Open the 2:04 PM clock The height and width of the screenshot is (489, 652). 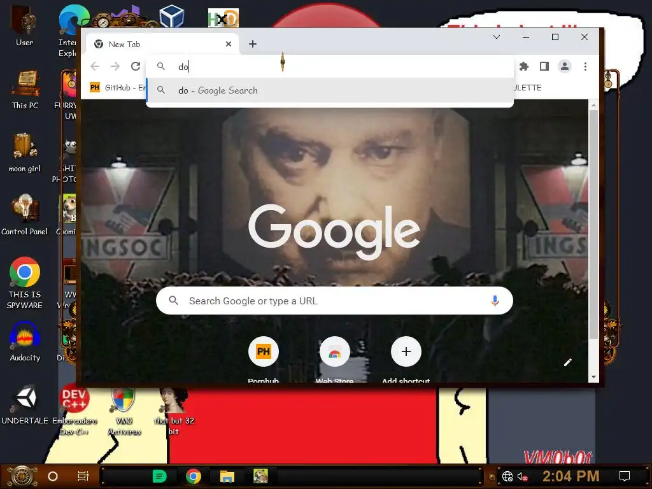coord(571,476)
